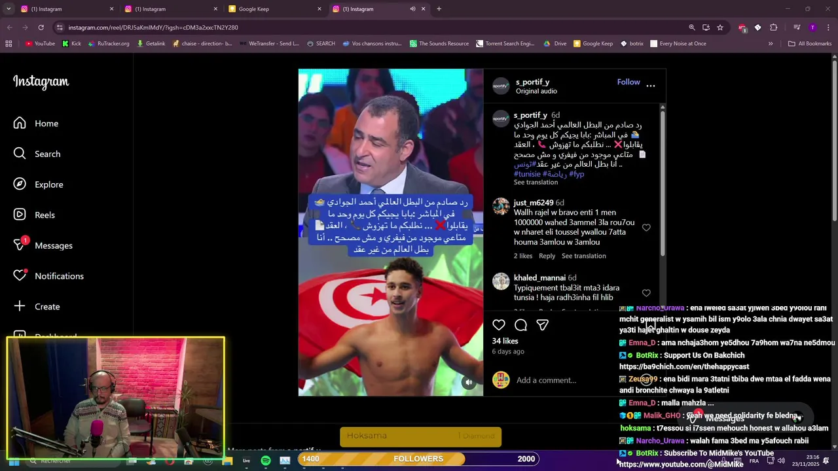Click the zoom magnifier icon in address bar
Image resolution: width=838 pixels, height=471 pixels.
click(691, 27)
